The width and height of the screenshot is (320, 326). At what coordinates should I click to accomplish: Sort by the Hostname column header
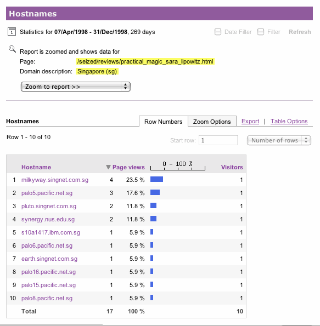click(36, 167)
